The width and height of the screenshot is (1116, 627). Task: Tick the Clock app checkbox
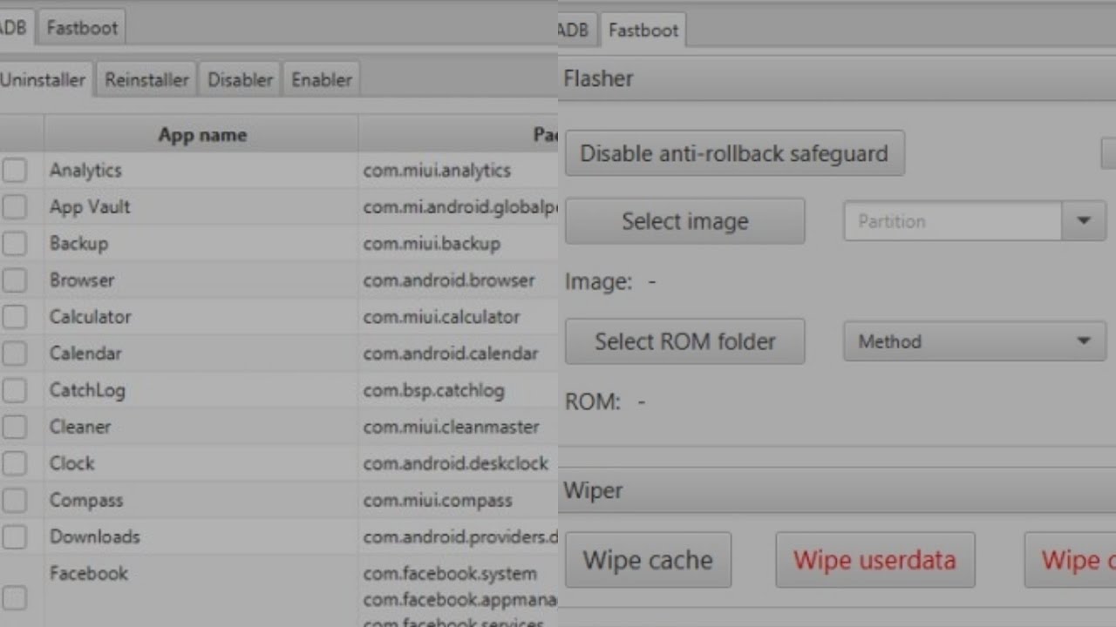click(14, 463)
